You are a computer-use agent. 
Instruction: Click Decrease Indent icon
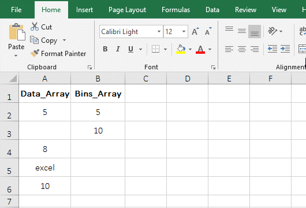pyautogui.click(x=273, y=49)
